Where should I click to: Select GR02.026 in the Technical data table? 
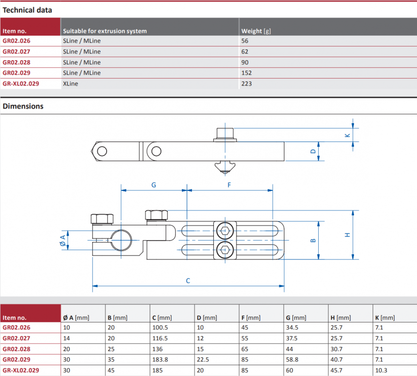tap(16, 41)
